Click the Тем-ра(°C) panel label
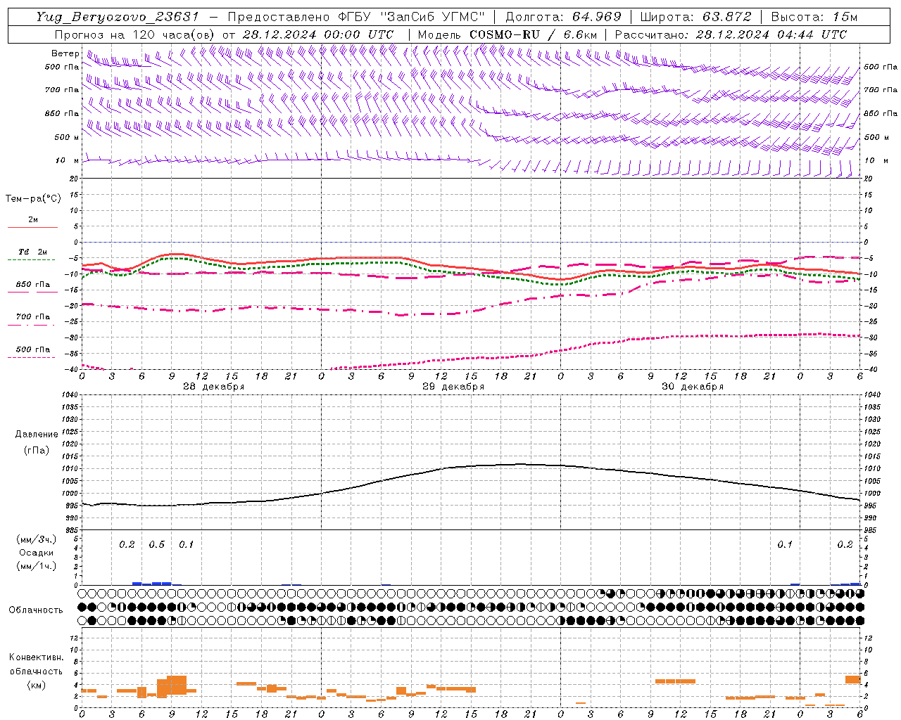 coord(33,199)
